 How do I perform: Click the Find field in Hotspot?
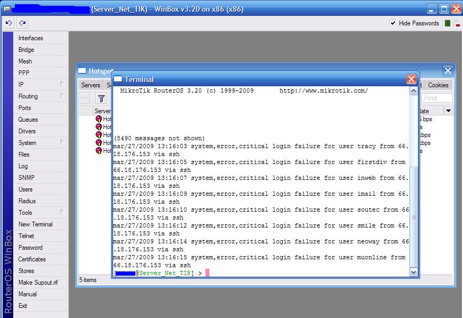437,98
